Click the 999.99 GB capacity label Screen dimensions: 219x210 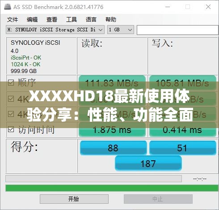point(24,71)
